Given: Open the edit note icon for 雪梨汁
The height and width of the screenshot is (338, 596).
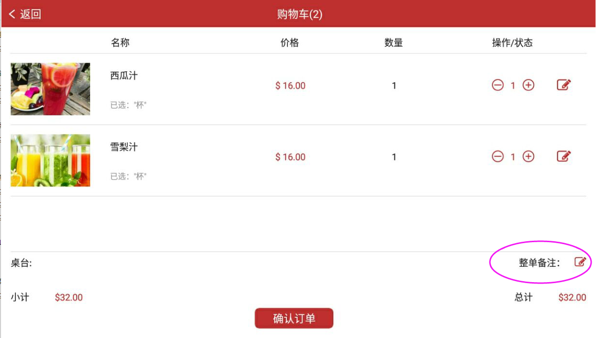Looking at the screenshot, I should 564,156.
